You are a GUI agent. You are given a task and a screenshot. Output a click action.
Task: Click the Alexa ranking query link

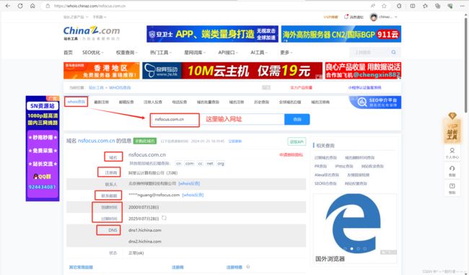[326, 175]
